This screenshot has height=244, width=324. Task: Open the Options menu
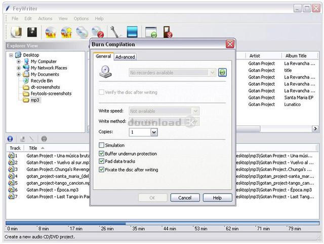click(81, 18)
